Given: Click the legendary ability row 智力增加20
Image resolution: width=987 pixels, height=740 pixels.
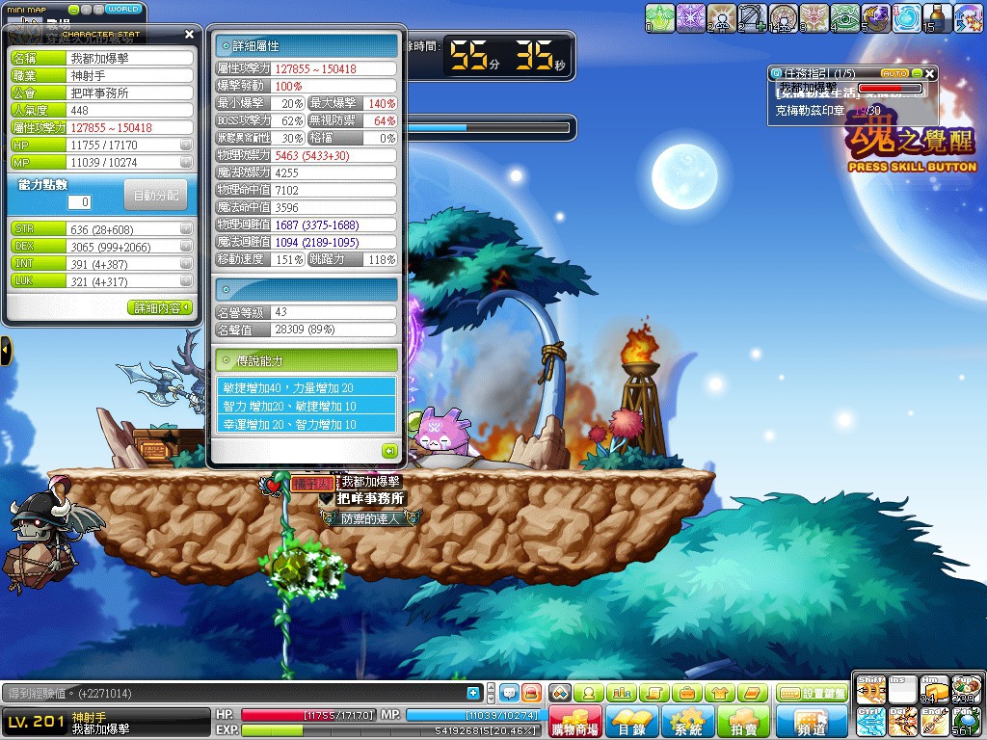Looking at the screenshot, I should 307,406.
